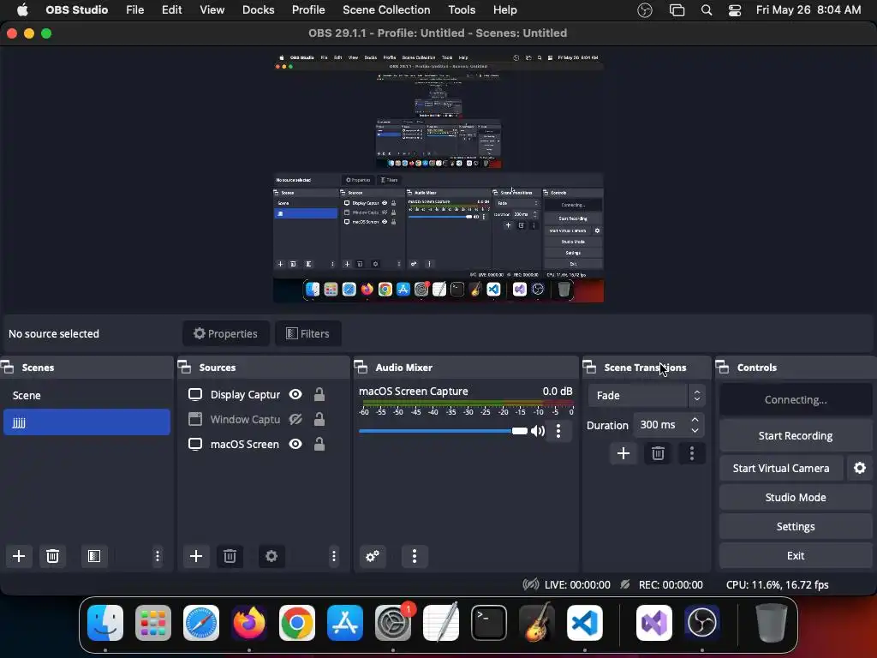Undock the Audio Mixer panel icon
Viewport: 877px width, 658px height.
(361, 368)
